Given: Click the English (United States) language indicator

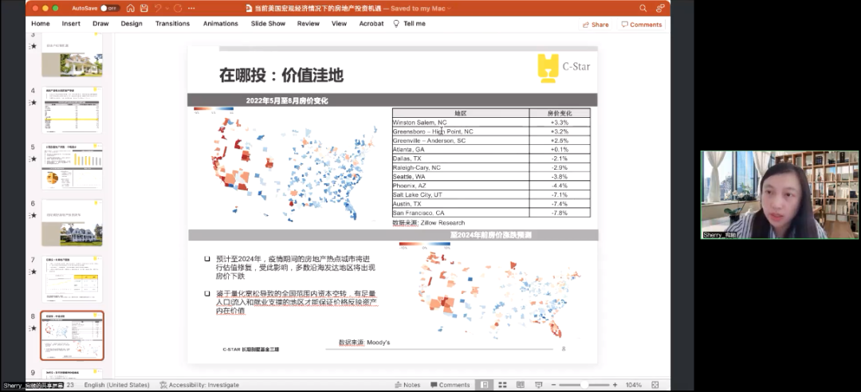Looking at the screenshot, I should [x=116, y=385].
